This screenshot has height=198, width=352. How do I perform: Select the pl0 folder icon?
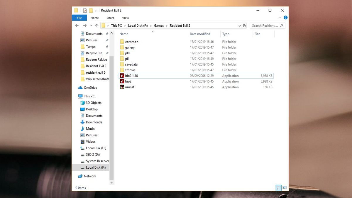(122, 53)
